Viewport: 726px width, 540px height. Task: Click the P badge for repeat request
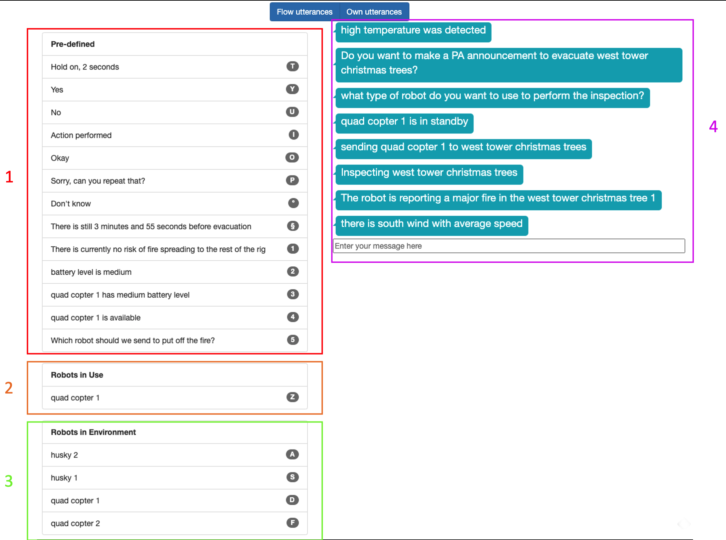[x=292, y=180]
